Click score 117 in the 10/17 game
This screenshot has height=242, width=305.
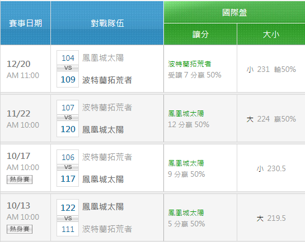pyautogui.click(x=68, y=178)
